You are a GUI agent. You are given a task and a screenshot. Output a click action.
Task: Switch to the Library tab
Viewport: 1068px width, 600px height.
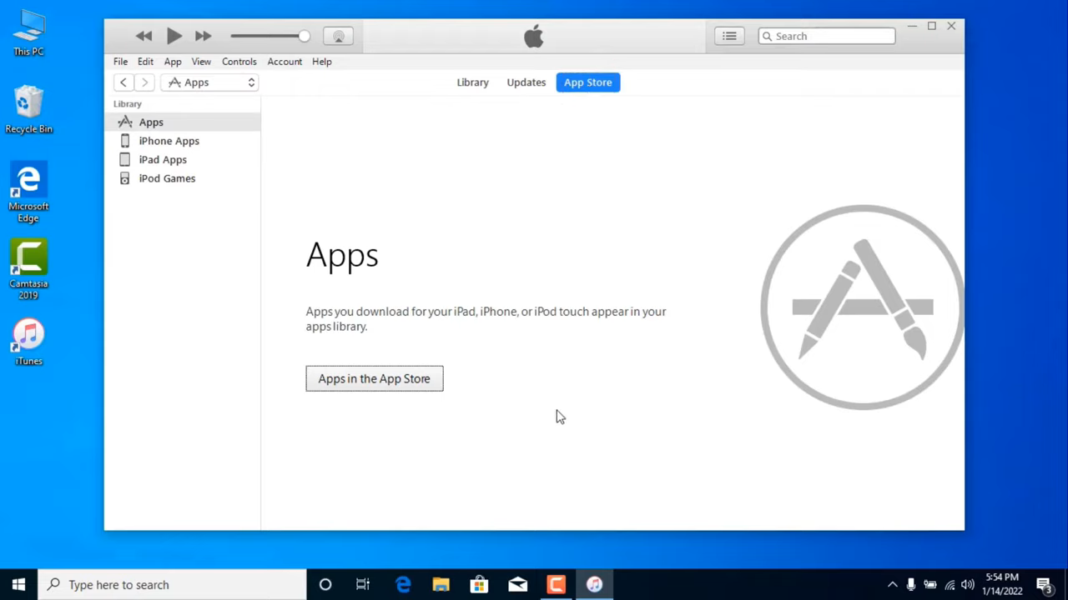pyautogui.click(x=472, y=82)
